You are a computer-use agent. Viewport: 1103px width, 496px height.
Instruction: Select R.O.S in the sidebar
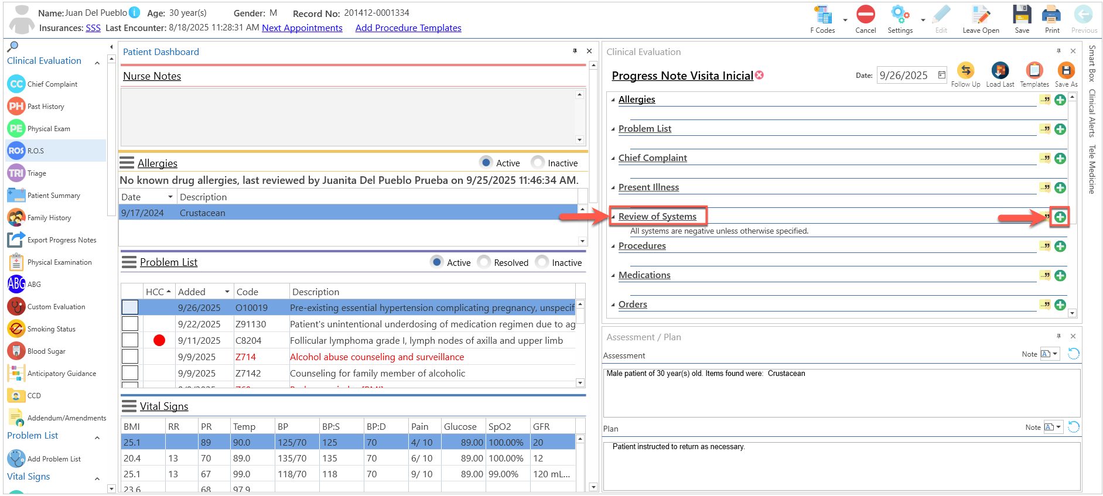pyautogui.click(x=56, y=151)
